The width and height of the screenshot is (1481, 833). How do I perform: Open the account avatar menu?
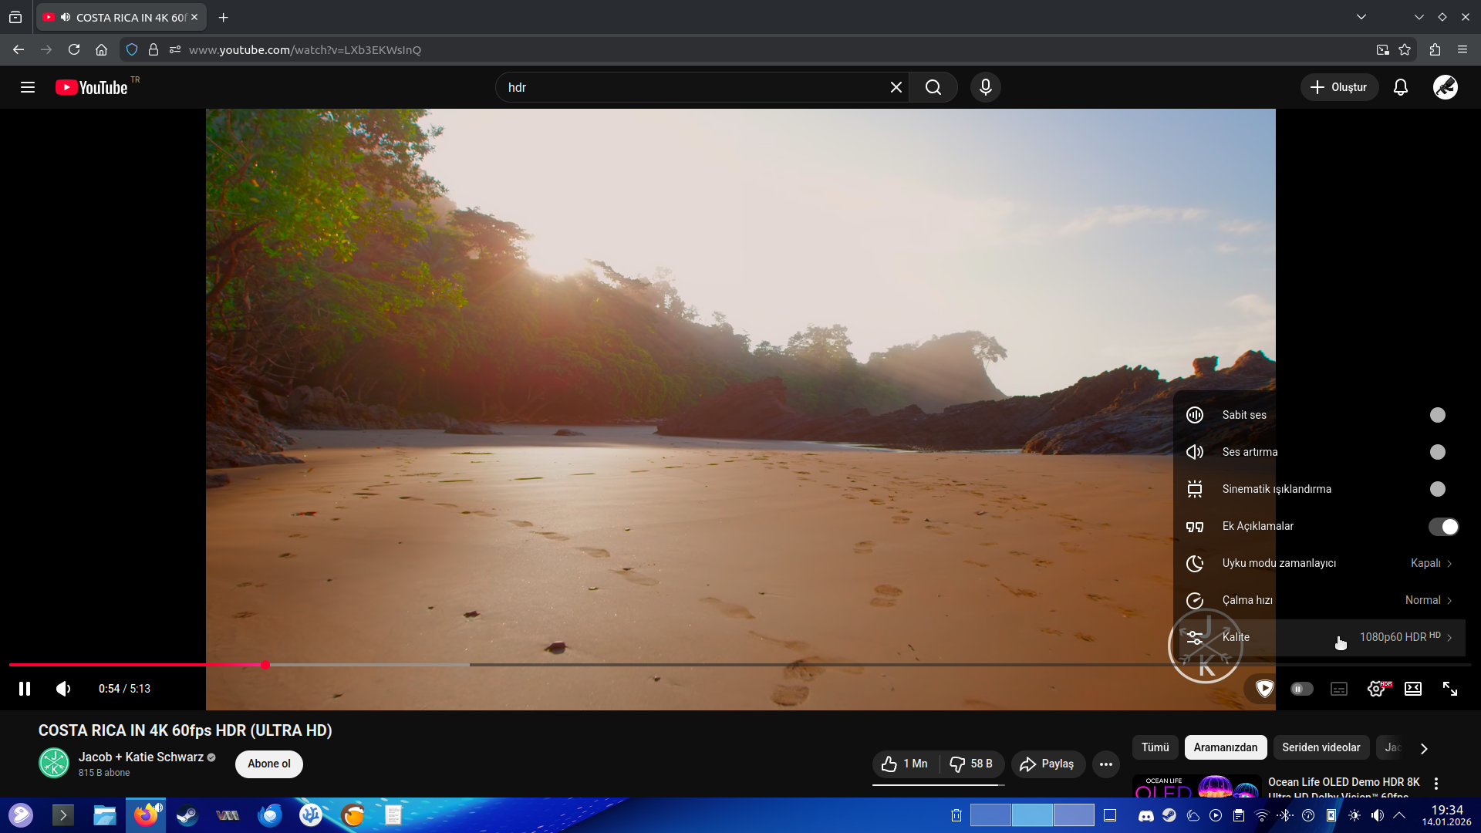1446,87
